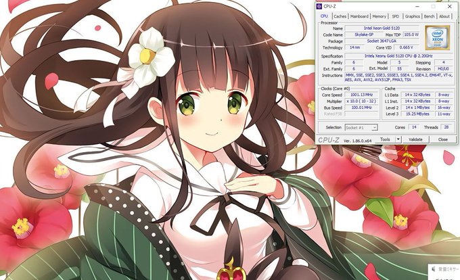Screen dimensions: 460x280
Task: Go to the Memory tab
Action: (x=379, y=16)
